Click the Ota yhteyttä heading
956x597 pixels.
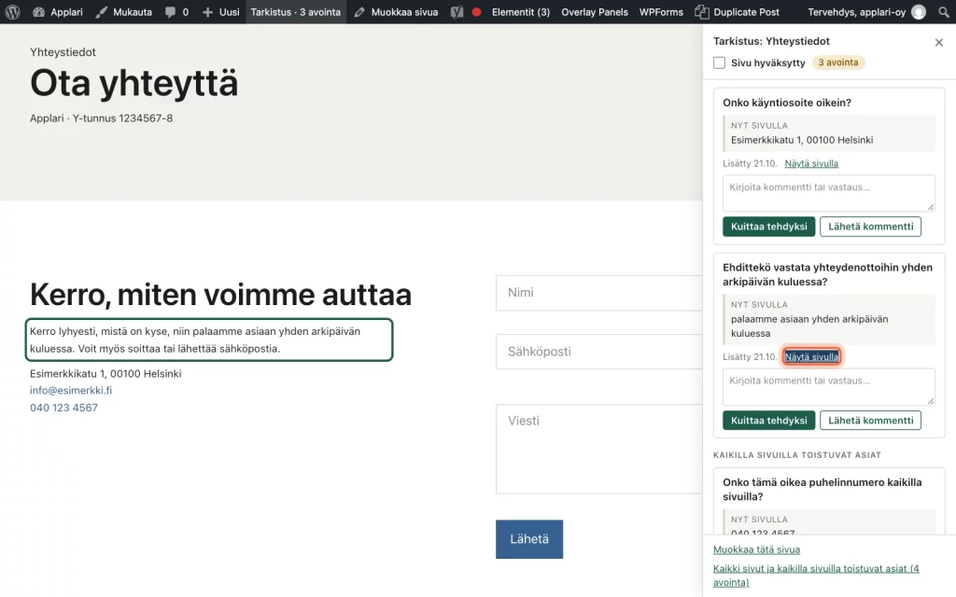134,83
